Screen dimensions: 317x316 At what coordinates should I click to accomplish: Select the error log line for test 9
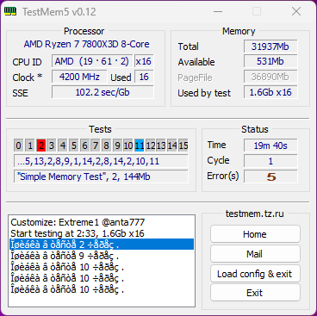coord(102,256)
